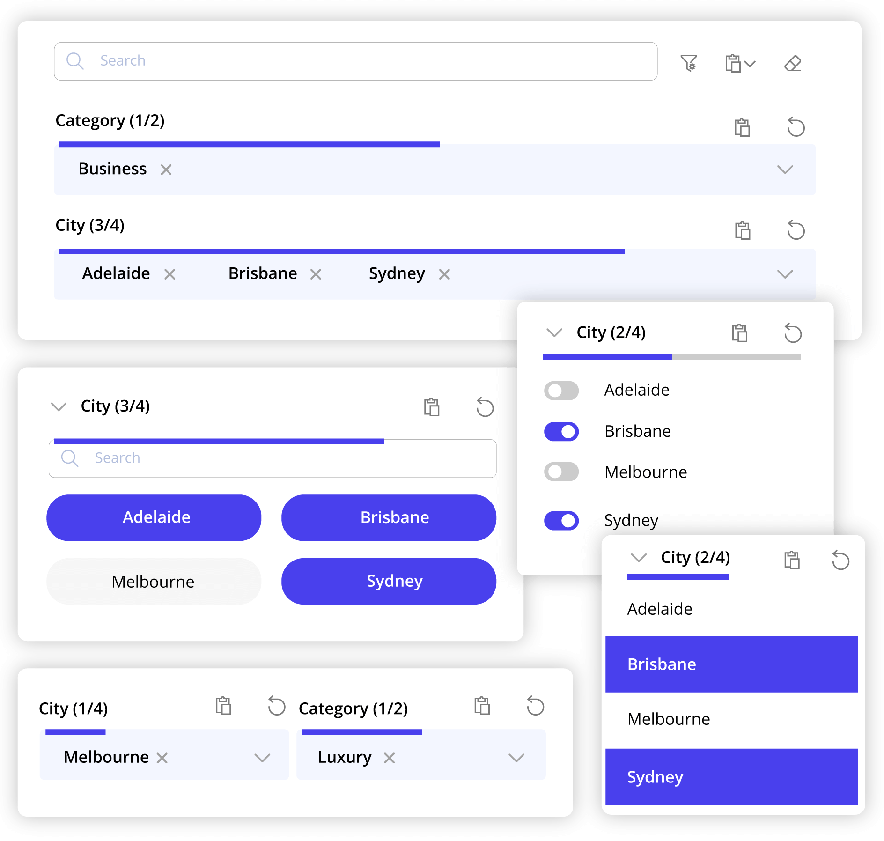Click the unselected Melbourne pill button
The width and height of the screenshot is (884, 841).
click(154, 582)
